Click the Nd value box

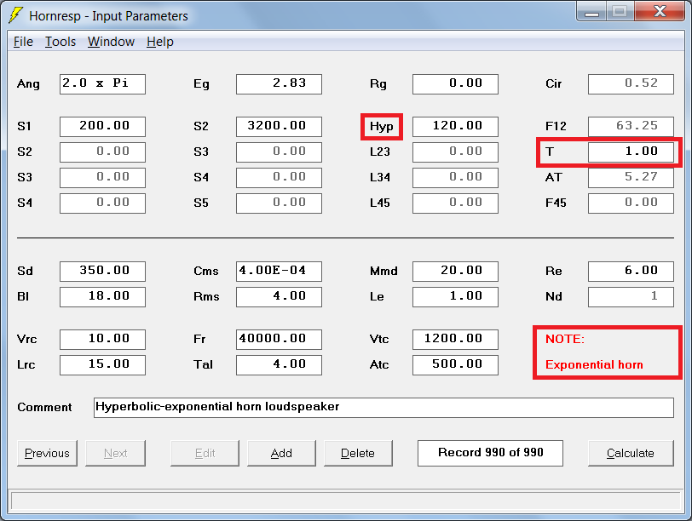[x=631, y=297]
